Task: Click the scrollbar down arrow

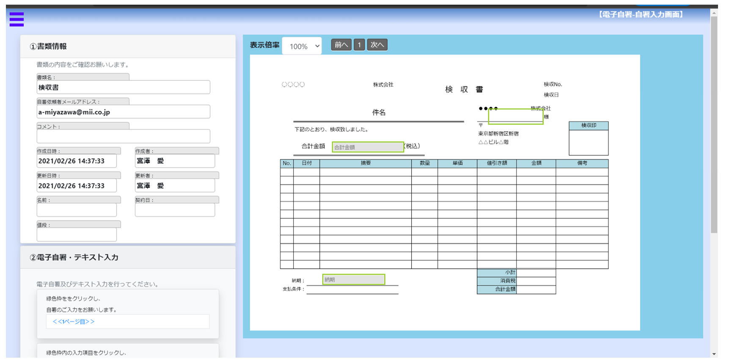Action: click(x=714, y=354)
